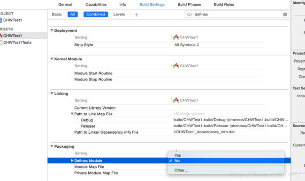305x181 pixels.
Task: Click the add build setting plus icon
Action: click(x=136, y=14)
